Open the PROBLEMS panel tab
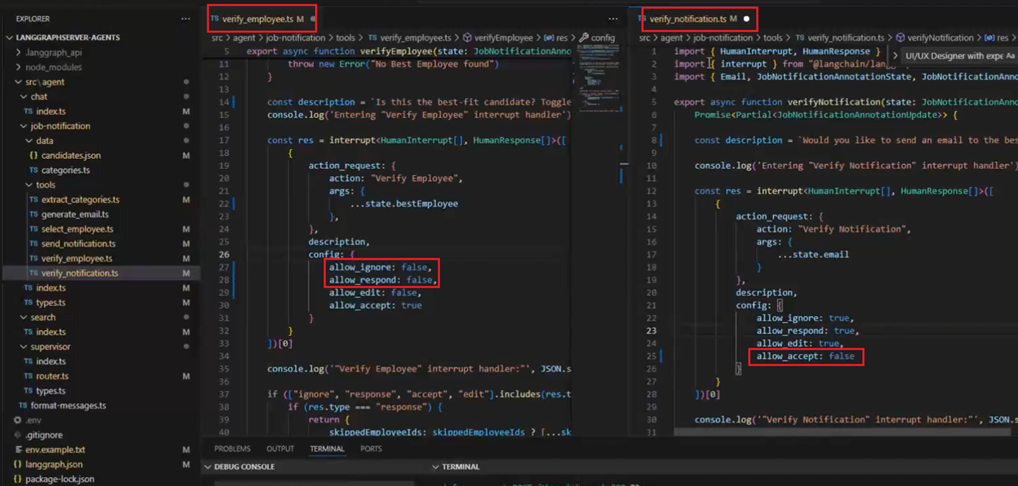 pos(232,449)
